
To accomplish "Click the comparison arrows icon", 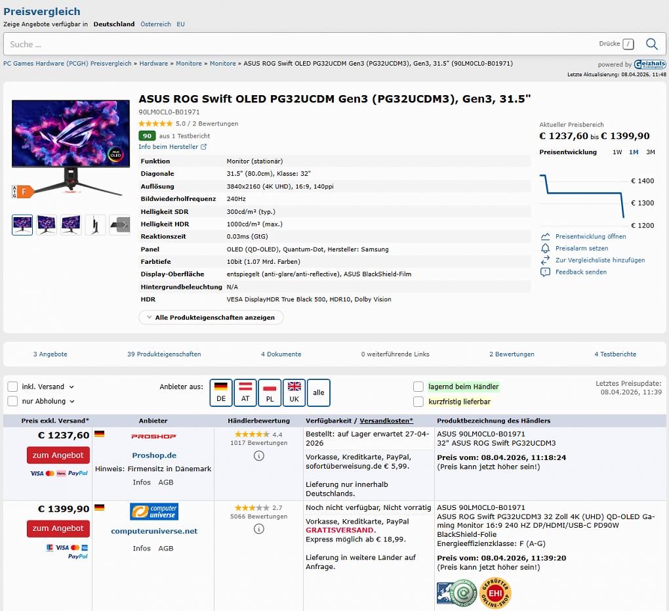I will (x=545, y=260).
